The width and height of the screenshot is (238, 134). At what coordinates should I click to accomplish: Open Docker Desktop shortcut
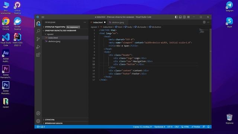coord(17,23)
